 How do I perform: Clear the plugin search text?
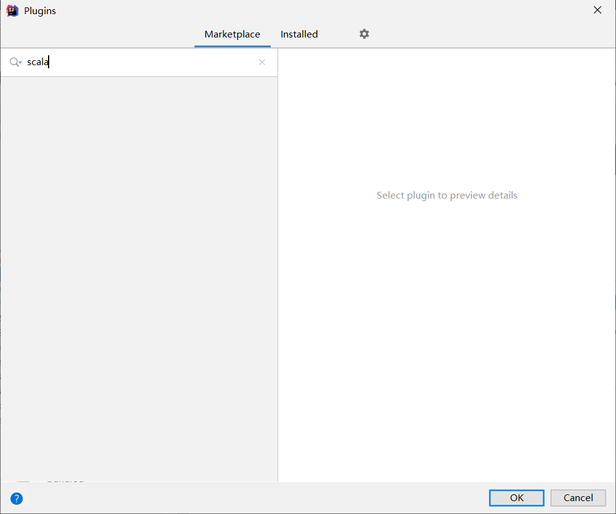[262, 62]
